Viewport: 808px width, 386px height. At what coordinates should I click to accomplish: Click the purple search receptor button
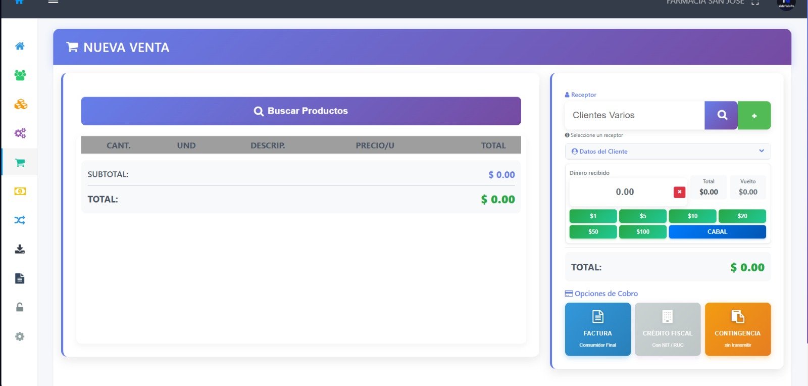[x=721, y=115]
